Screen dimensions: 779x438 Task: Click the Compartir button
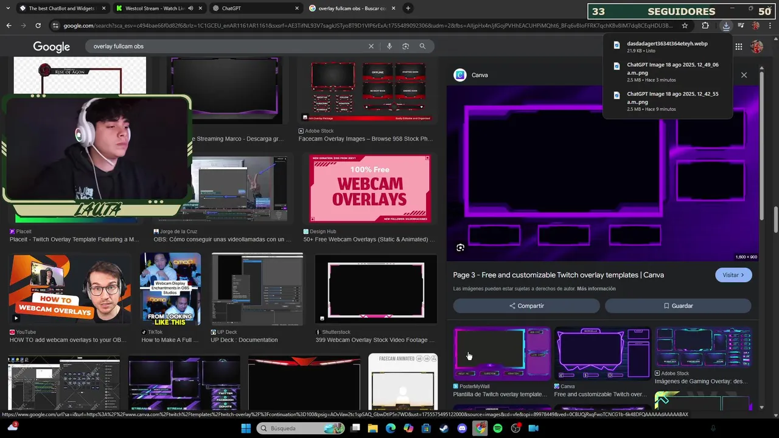[526, 306]
